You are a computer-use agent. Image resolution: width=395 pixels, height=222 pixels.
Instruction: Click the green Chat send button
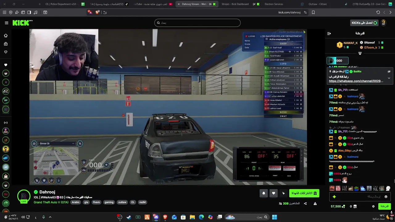tap(385, 206)
